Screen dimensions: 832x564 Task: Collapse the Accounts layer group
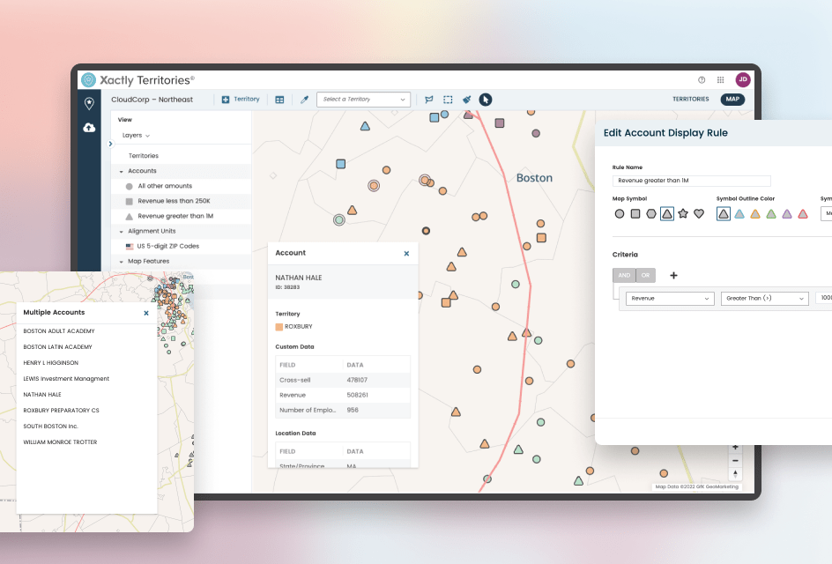[122, 171]
